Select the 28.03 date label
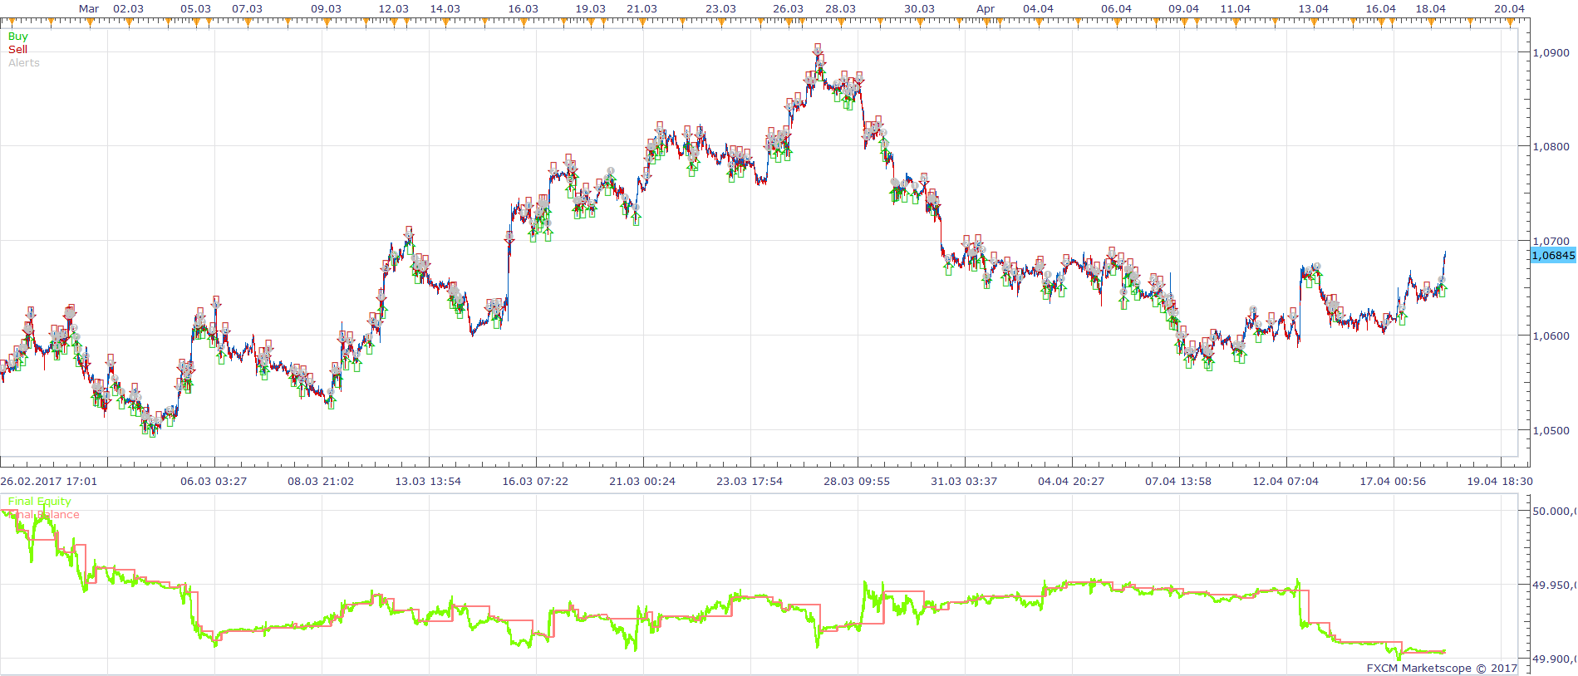1578x676 pixels. tap(840, 9)
